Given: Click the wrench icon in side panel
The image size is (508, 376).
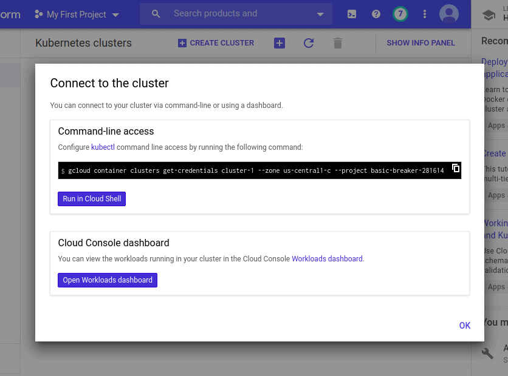Looking at the screenshot, I should (487, 353).
